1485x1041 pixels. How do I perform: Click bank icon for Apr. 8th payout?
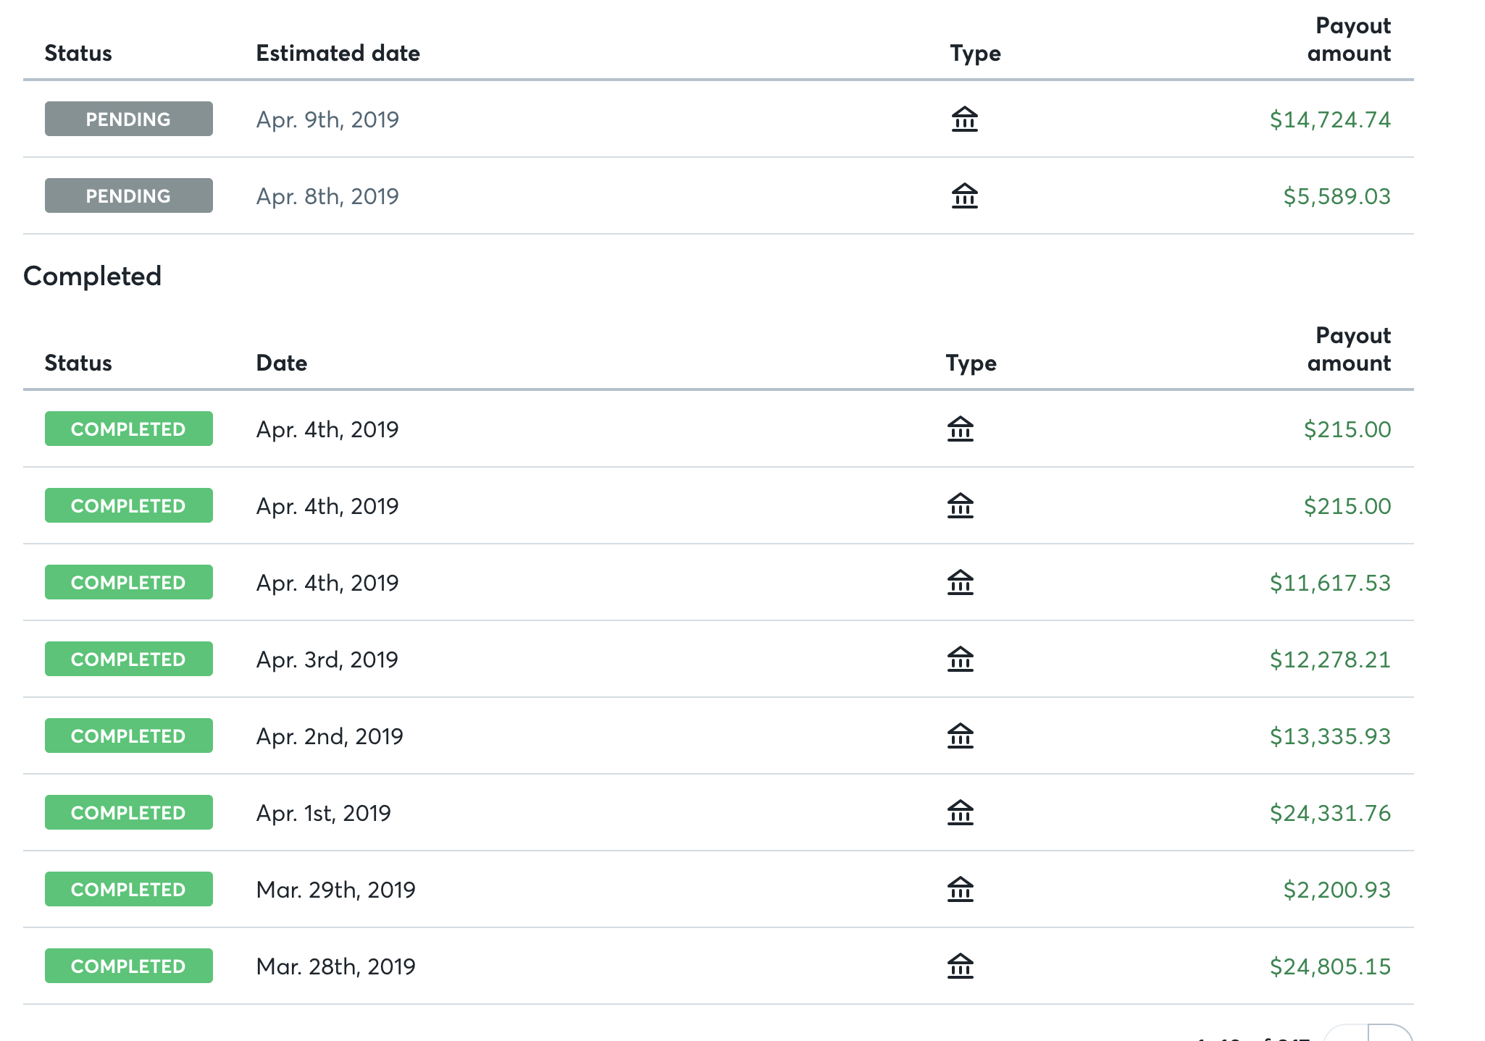tap(964, 195)
